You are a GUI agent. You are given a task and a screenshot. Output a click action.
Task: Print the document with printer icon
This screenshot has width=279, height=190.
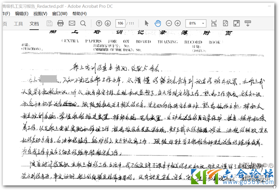[61, 23]
